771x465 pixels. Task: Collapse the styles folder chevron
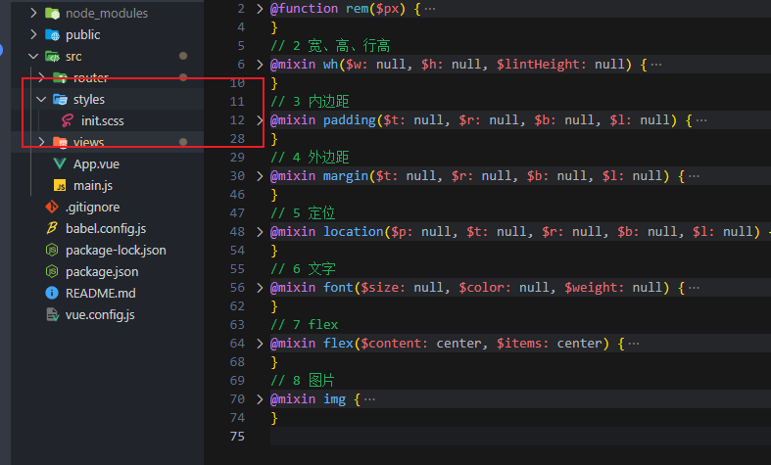point(41,99)
